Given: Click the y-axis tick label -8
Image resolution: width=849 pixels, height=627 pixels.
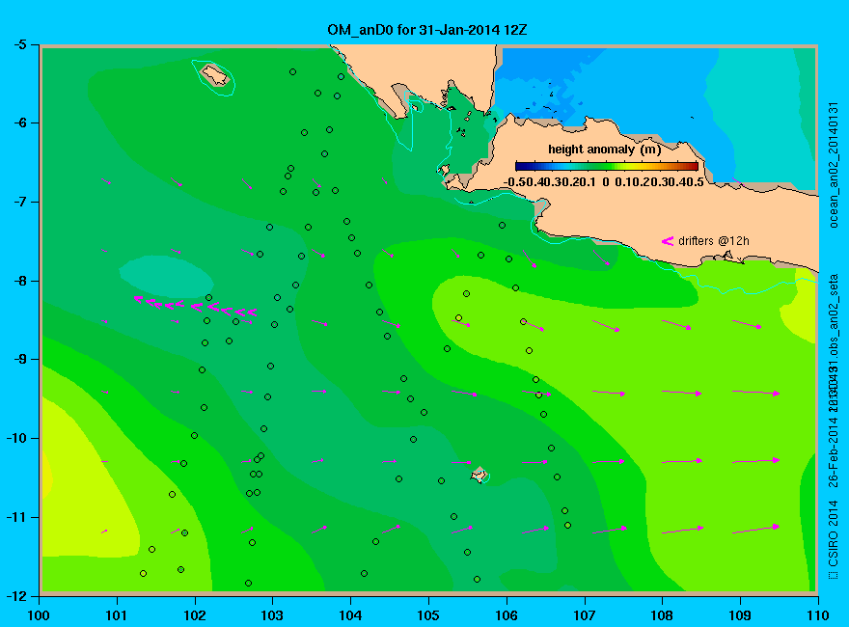Looking at the screenshot, I should pos(19,281).
